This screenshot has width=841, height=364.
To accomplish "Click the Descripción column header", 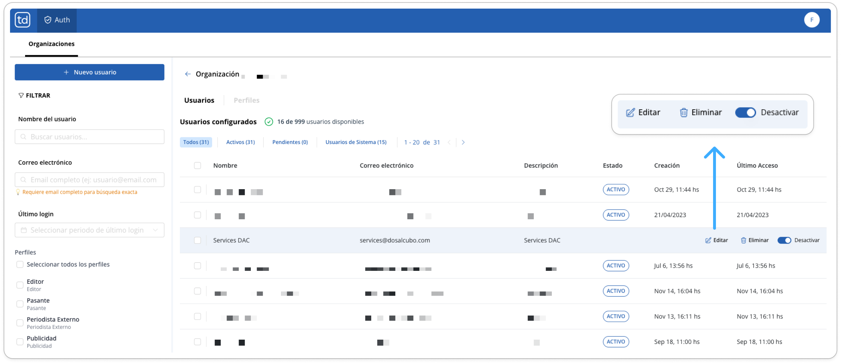I will pyautogui.click(x=541, y=166).
